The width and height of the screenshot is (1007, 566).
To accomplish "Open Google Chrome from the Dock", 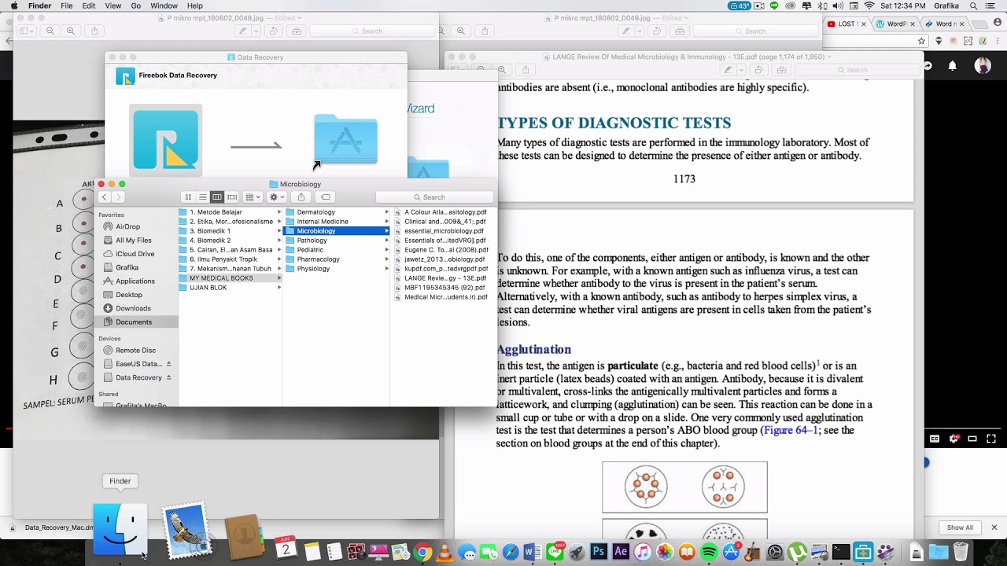I will [422, 553].
